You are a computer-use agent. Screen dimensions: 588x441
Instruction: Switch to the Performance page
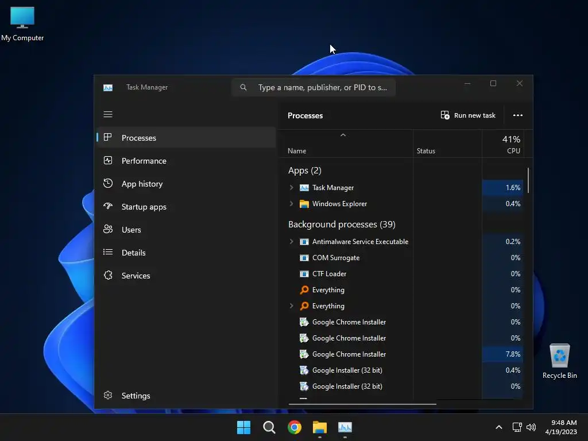(x=187, y=161)
